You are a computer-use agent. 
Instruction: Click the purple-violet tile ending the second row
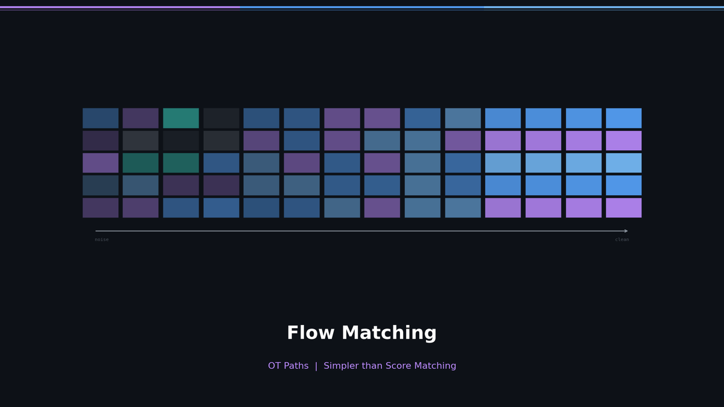coord(623,140)
